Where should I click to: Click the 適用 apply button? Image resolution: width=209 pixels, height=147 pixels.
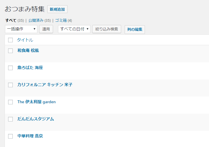click(46, 29)
